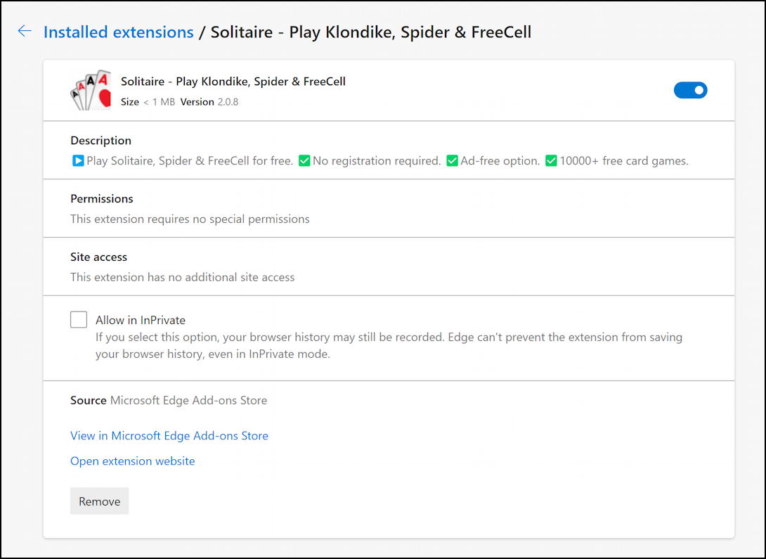Click the green checkmark beside 'Ad-free option'

coord(452,160)
